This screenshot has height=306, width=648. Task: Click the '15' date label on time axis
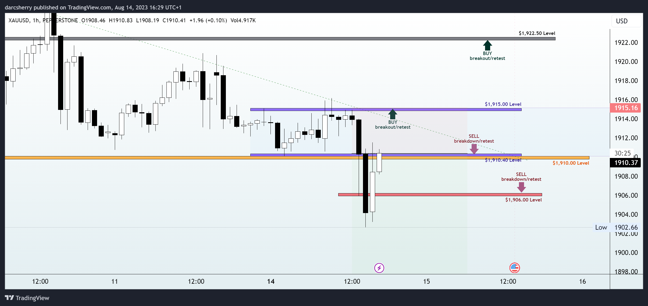click(426, 281)
